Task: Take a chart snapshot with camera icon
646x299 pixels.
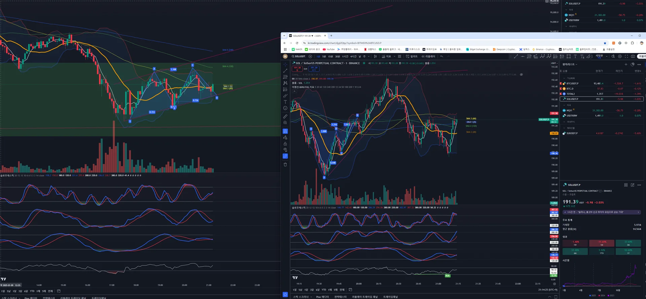Action: point(633,56)
